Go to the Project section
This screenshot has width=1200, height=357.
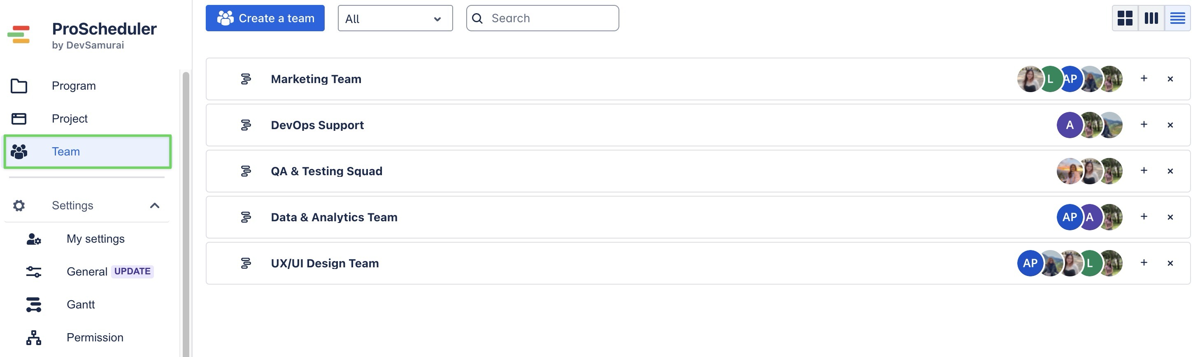point(70,119)
